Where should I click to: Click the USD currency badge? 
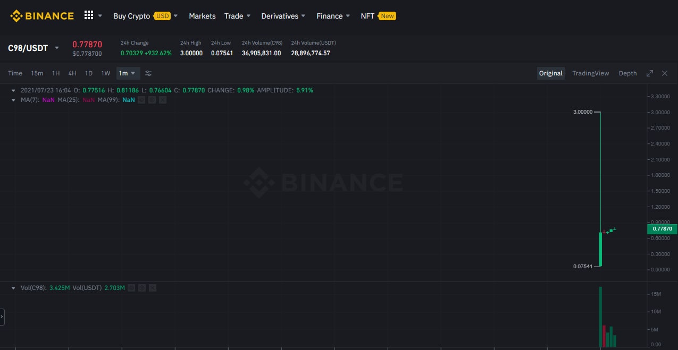(x=162, y=16)
